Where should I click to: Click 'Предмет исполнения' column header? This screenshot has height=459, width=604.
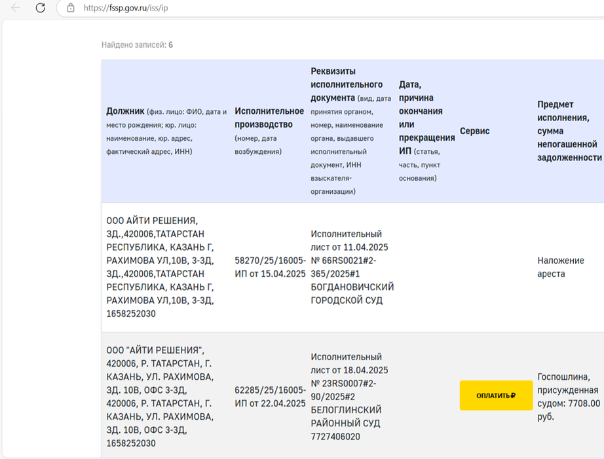569,132
